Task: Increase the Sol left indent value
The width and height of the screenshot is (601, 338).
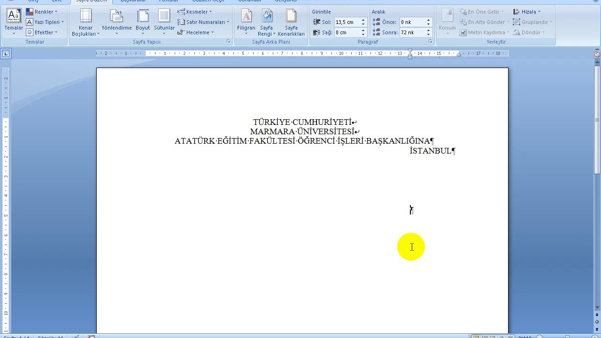Action: click(x=363, y=20)
